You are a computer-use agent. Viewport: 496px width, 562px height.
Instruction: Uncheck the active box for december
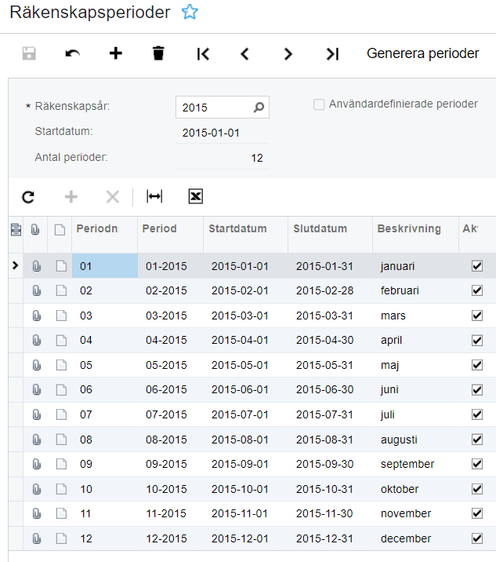(x=477, y=538)
